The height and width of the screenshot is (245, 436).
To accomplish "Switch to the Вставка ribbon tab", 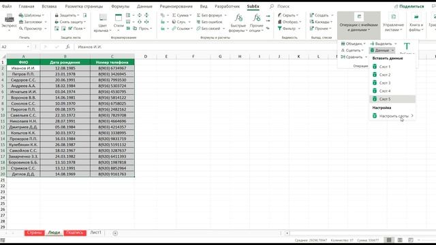I will (x=49, y=6).
